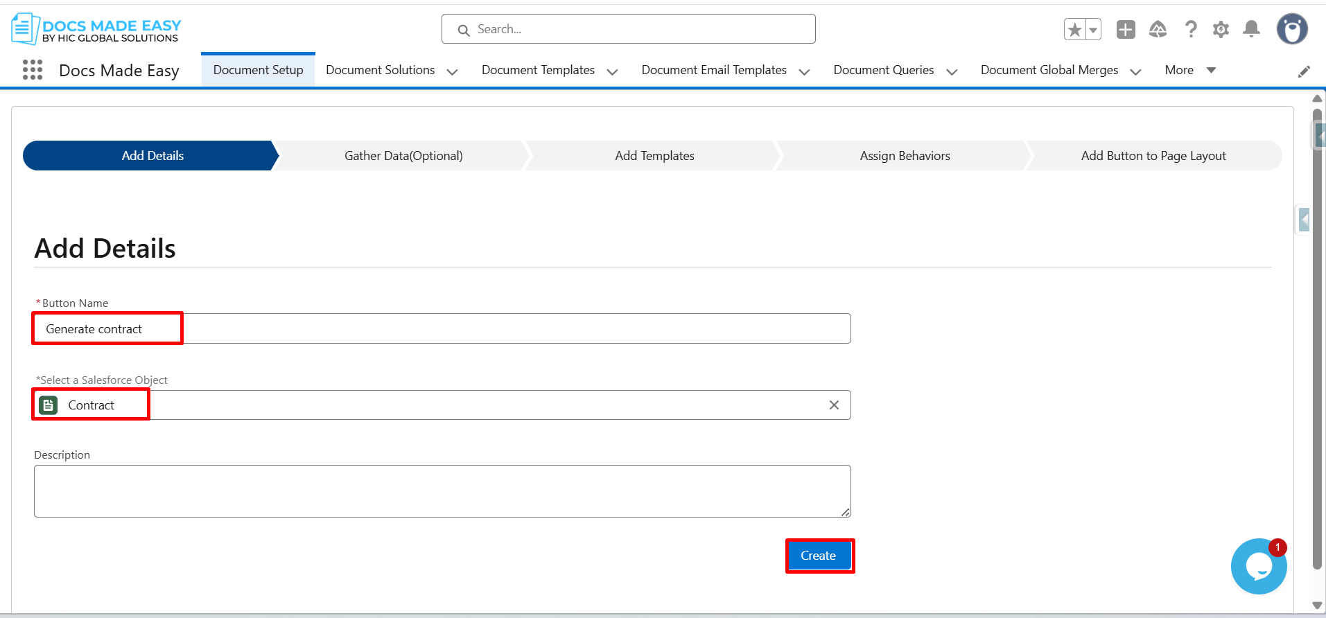The height and width of the screenshot is (618, 1326).
Task: Click the Trailhead guidance icon
Action: tap(1158, 30)
